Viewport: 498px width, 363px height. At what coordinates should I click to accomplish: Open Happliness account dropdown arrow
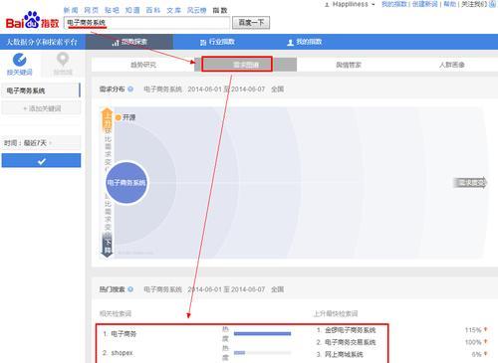click(373, 5)
